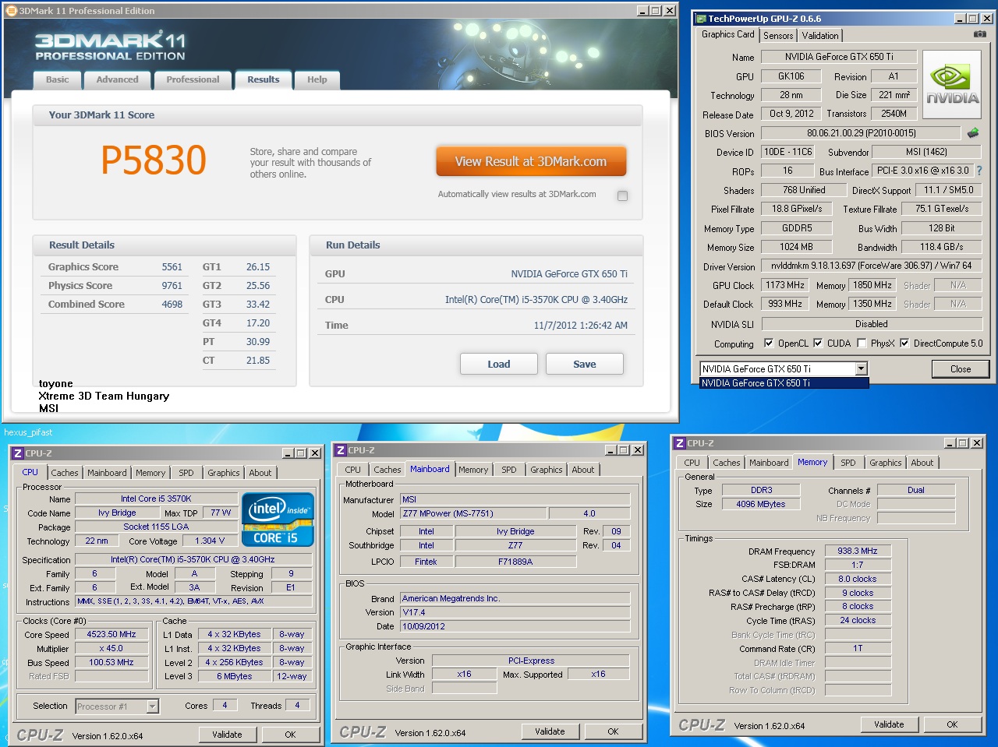The height and width of the screenshot is (747, 998).
Task: Click OK in CPU-Z Memory window
Action: point(952,724)
